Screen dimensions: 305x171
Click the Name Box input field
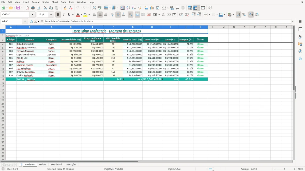12,21
